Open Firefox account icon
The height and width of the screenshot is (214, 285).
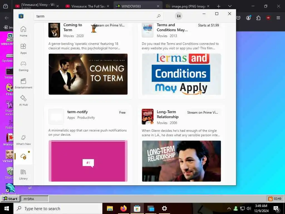249,18
